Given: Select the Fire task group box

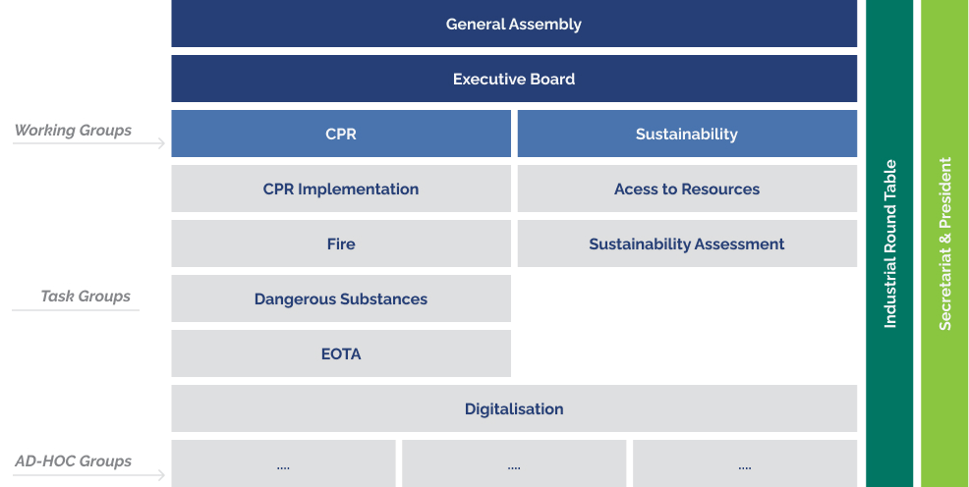Looking at the screenshot, I should 340,243.
